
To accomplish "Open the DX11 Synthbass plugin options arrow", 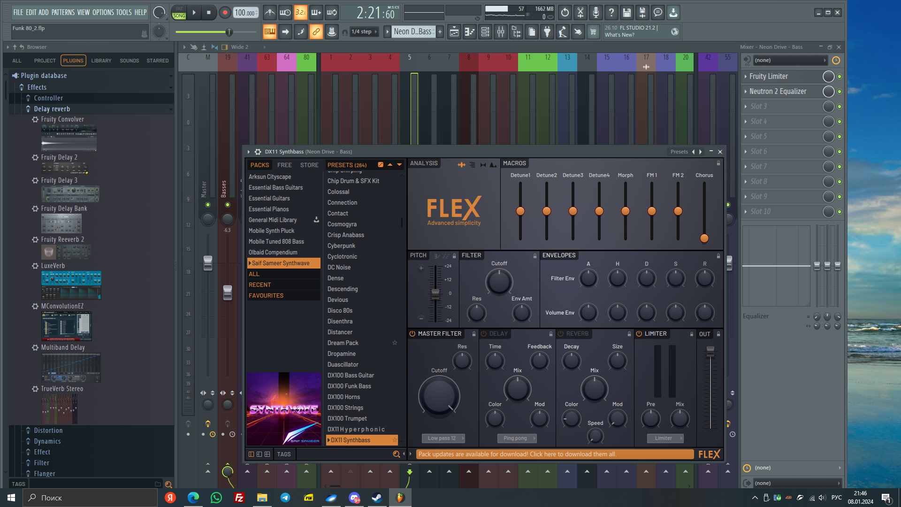I will click(x=249, y=152).
